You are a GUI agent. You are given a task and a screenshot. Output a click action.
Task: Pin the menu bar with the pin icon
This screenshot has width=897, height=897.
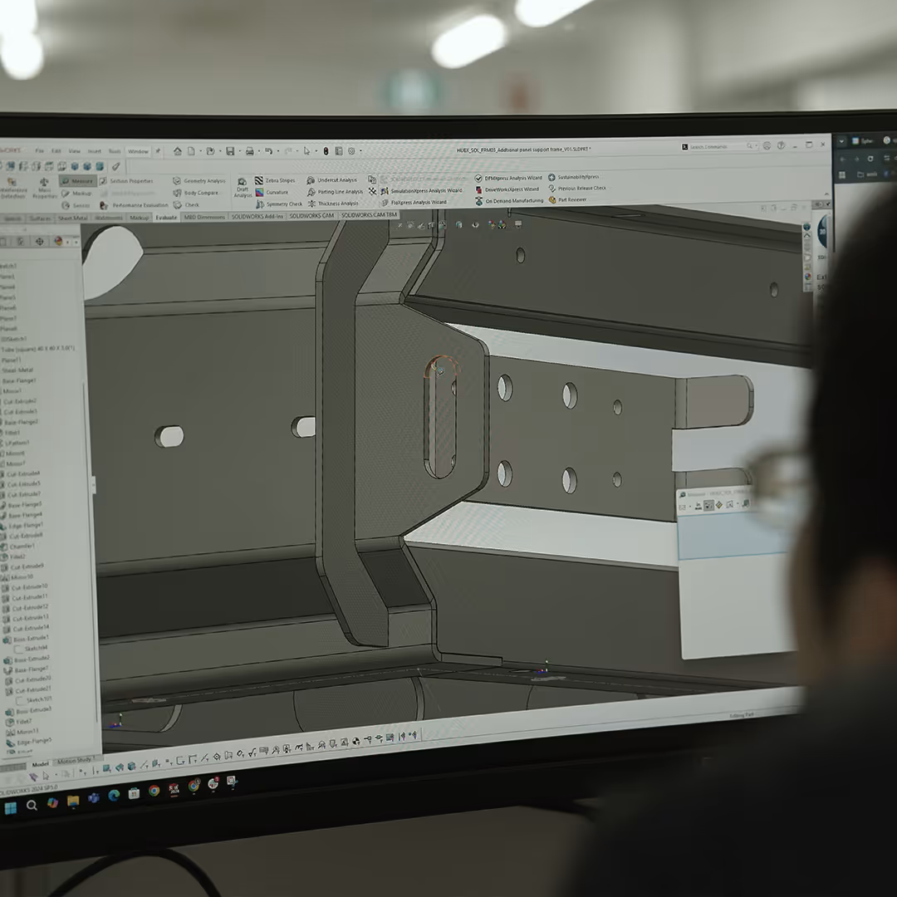[x=158, y=151]
